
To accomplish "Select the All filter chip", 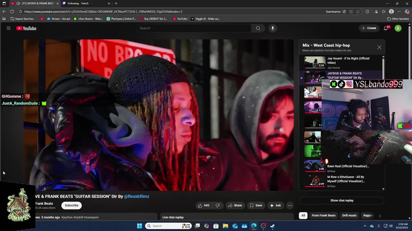I will [303, 216].
